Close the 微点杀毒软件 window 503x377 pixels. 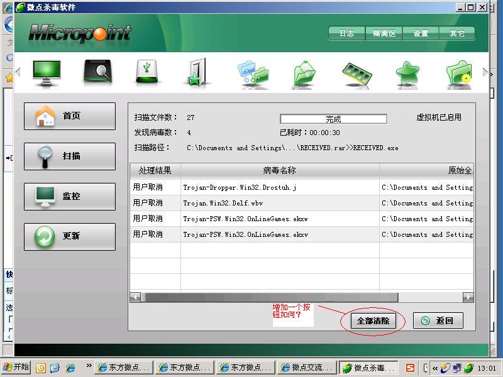coord(482,8)
